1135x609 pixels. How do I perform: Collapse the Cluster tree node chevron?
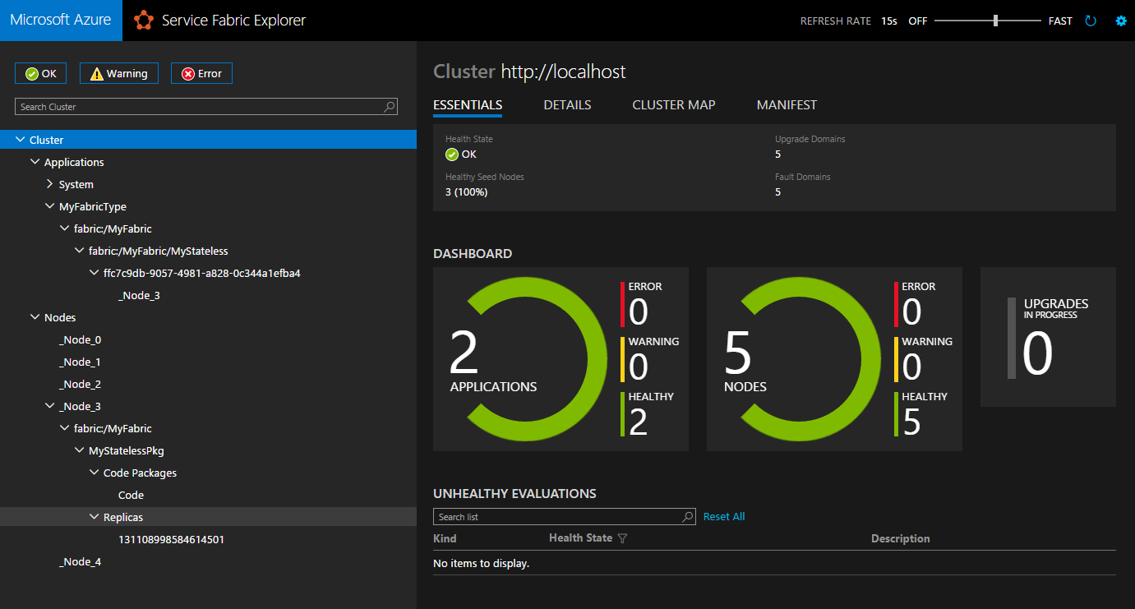[21, 140]
